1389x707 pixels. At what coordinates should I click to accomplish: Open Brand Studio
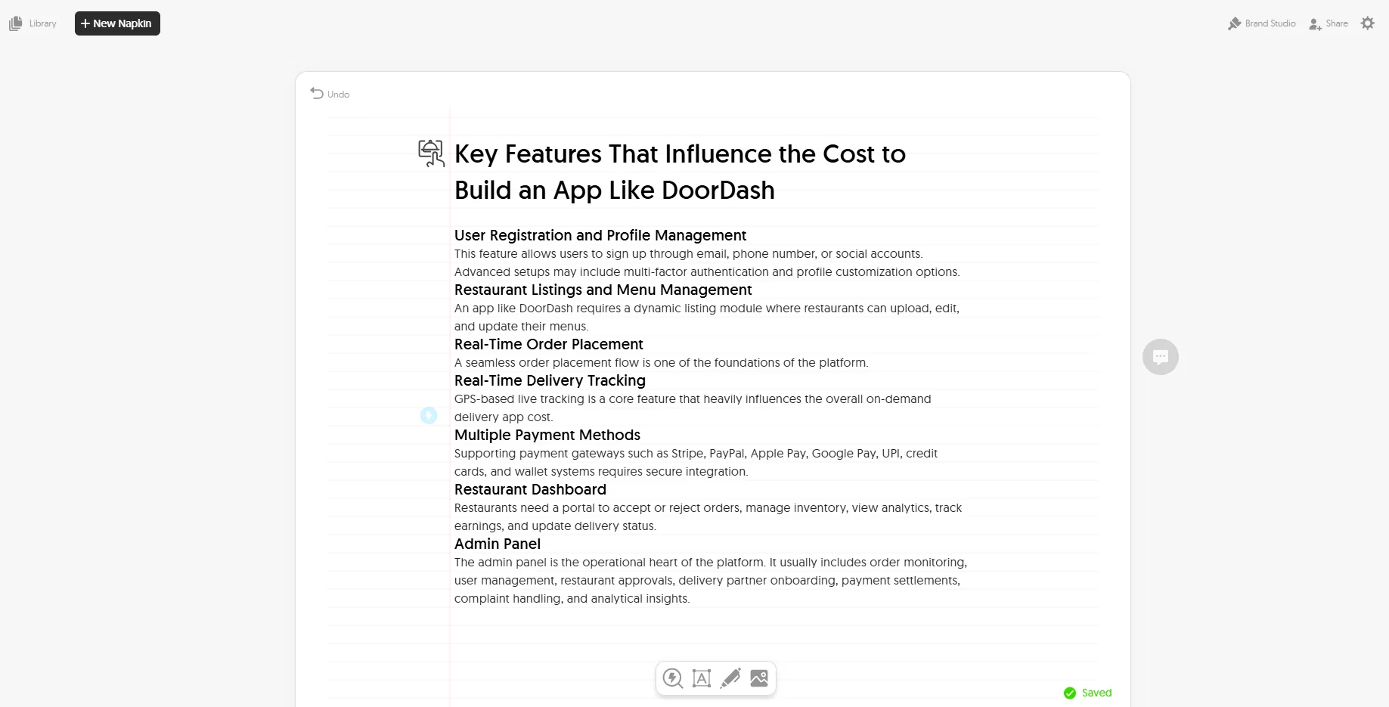[1262, 23]
